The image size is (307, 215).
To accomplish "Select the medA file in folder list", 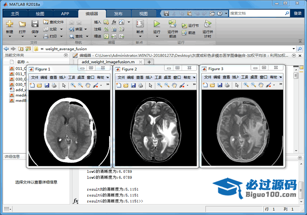I will tap(18, 95).
